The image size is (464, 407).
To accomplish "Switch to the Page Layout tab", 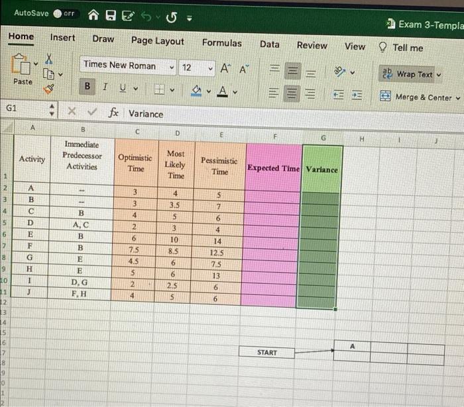I will tap(158, 41).
